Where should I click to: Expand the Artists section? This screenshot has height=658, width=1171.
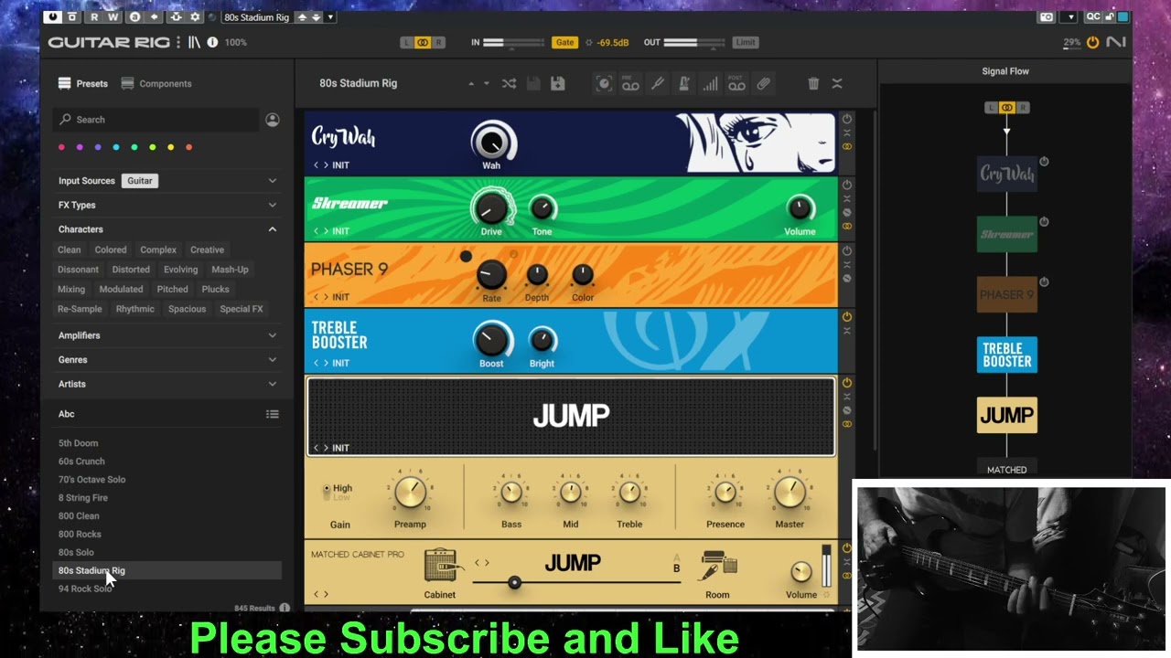click(273, 384)
